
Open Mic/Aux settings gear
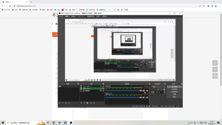coord(147,97)
